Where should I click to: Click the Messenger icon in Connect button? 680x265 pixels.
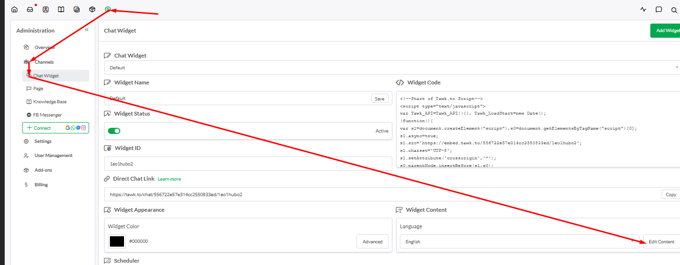[78, 128]
